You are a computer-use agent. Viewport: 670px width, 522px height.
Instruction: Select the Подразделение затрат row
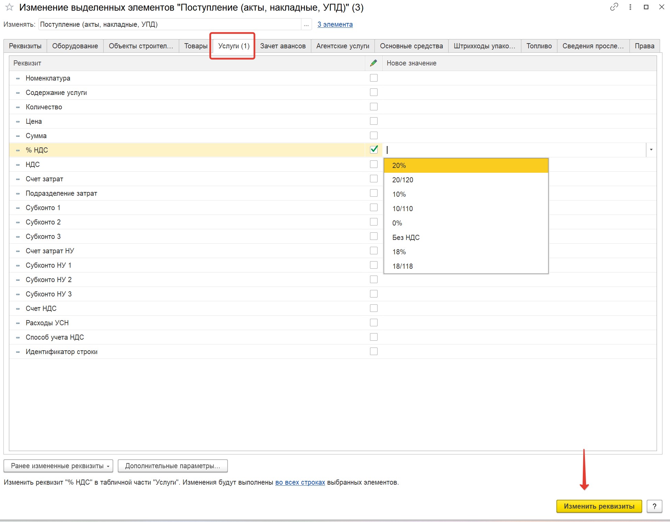tap(333, 193)
